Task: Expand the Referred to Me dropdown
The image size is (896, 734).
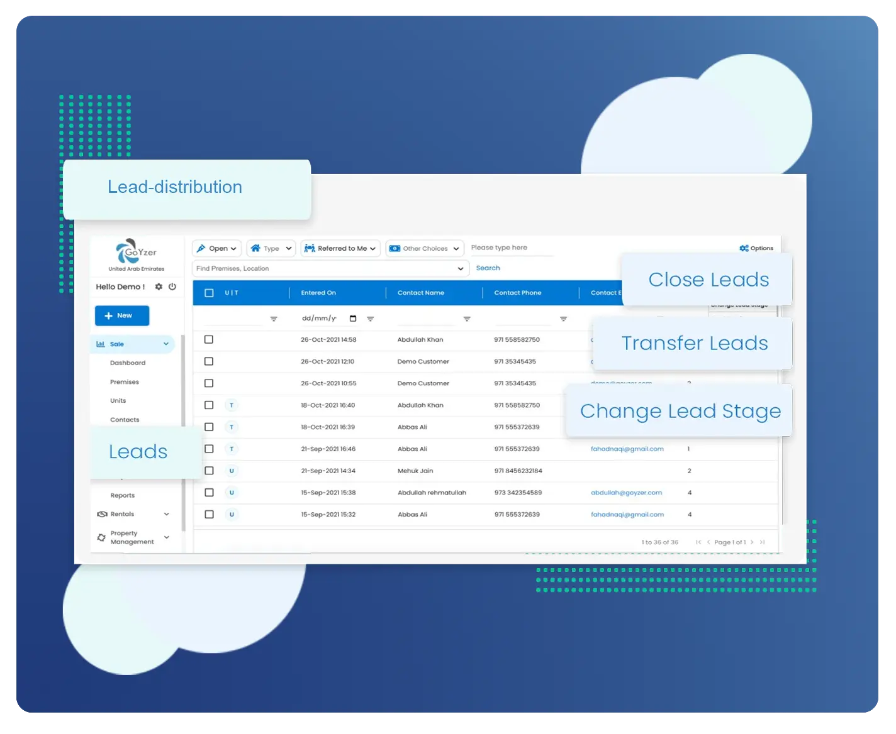Action: (340, 248)
